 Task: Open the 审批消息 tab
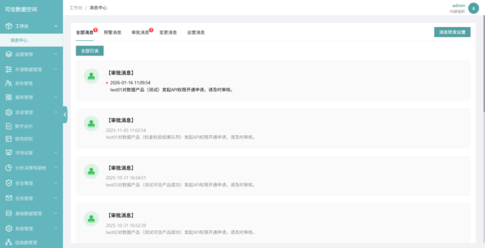pos(140,32)
